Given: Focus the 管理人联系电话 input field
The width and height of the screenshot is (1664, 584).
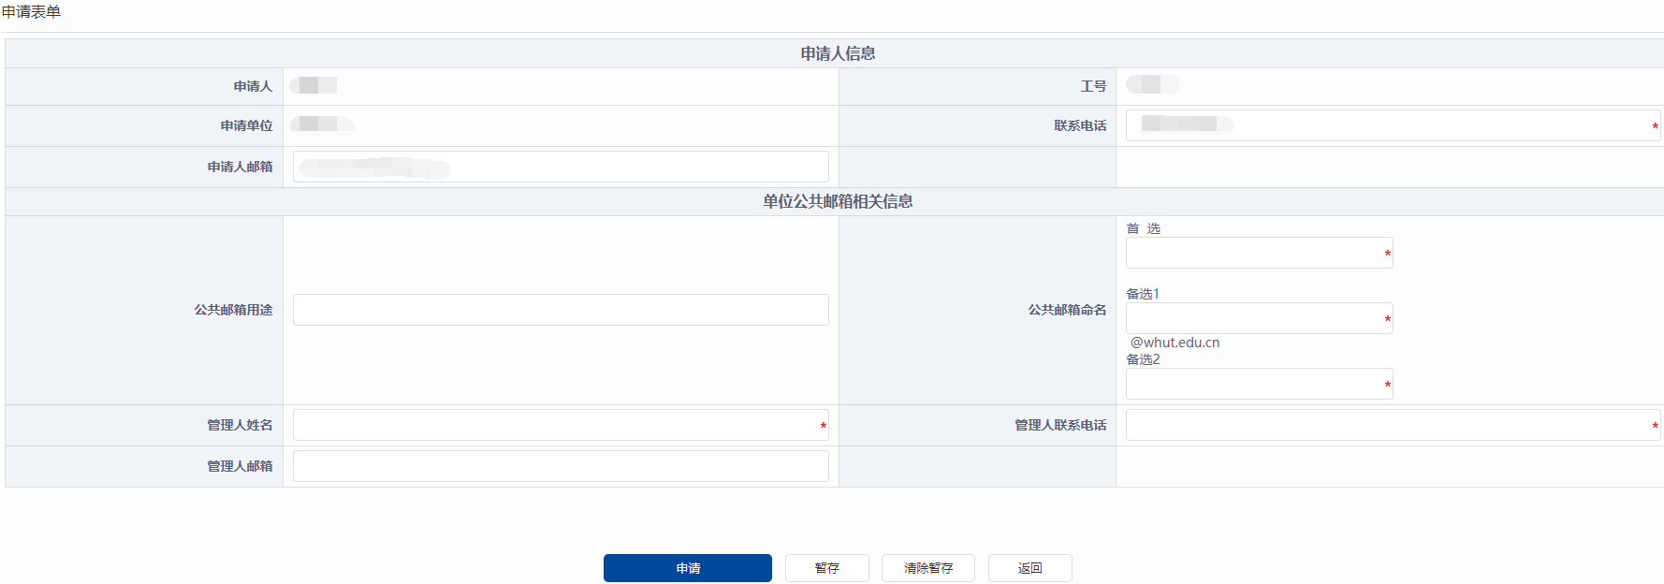Looking at the screenshot, I should [x=1391, y=425].
